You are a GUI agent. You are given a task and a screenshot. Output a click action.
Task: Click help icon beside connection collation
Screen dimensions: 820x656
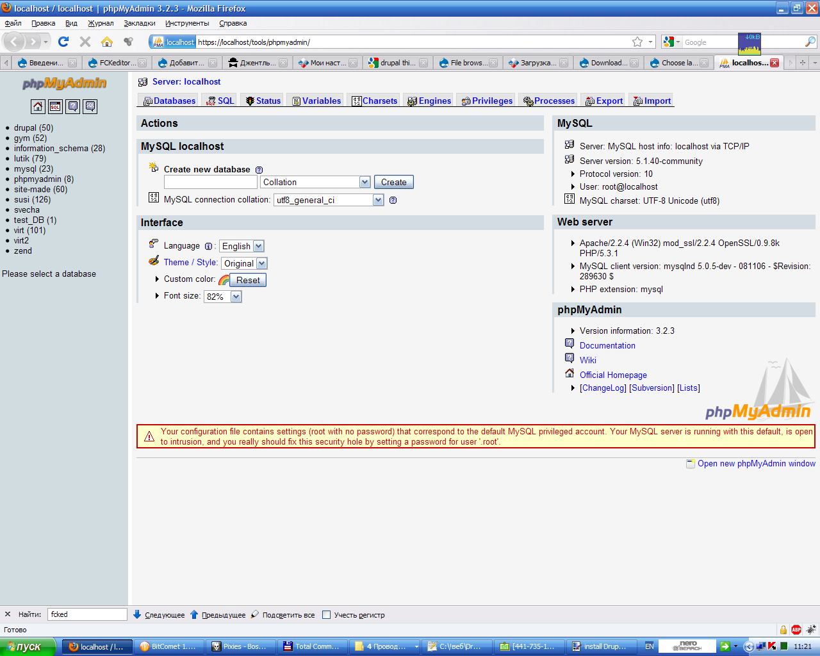tap(393, 200)
